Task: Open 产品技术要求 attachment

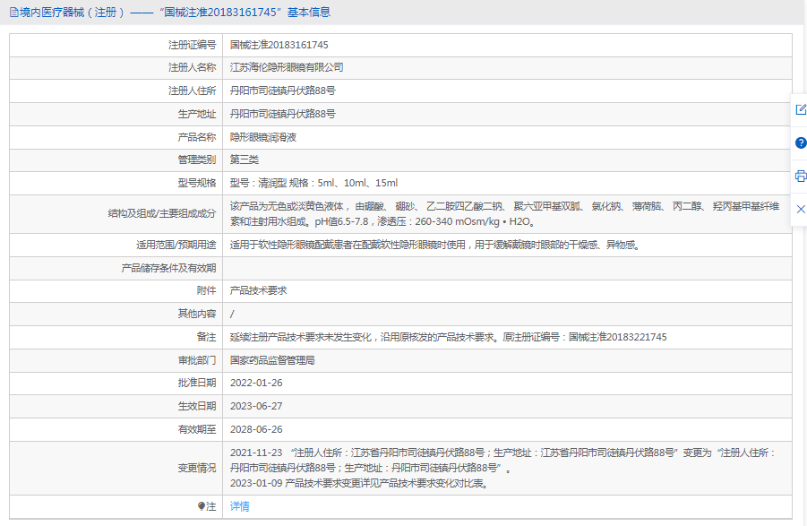Action: (x=258, y=291)
